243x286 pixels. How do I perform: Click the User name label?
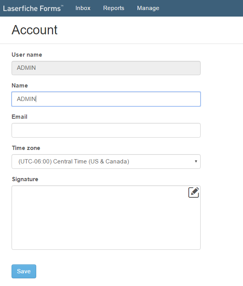(x=27, y=55)
